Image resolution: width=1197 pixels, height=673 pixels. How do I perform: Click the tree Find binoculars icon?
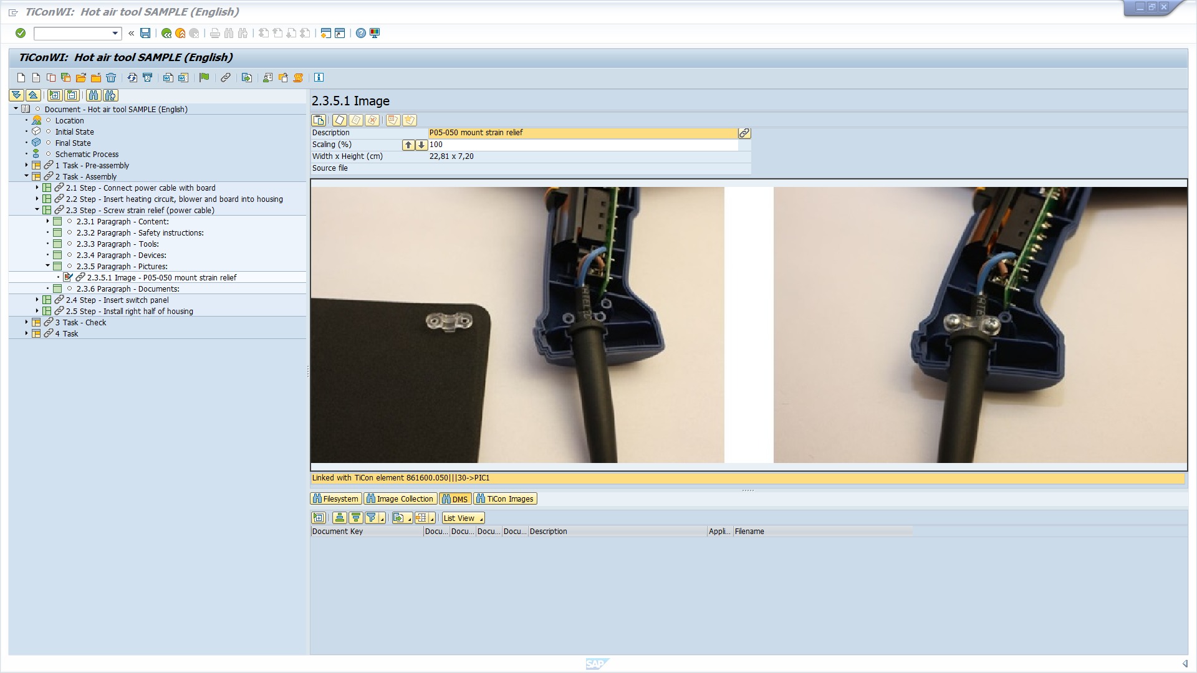tap(94, 95)
